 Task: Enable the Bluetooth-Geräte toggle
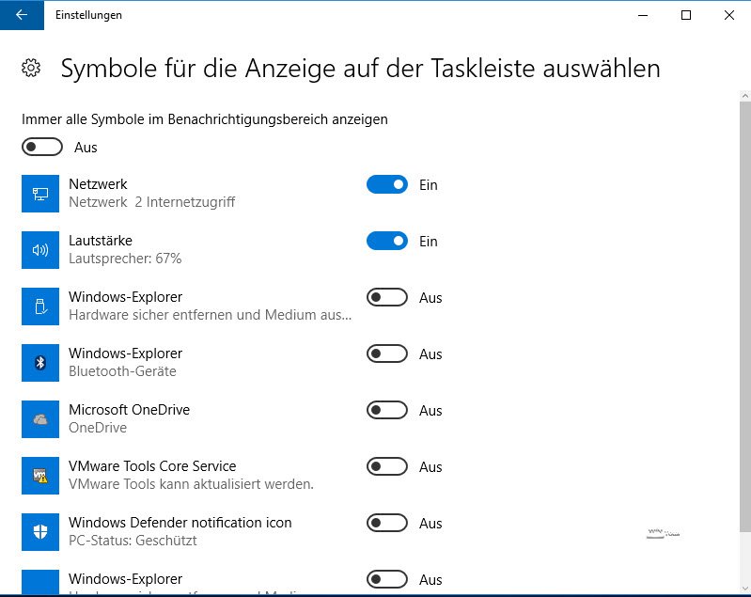coord(387,354)
